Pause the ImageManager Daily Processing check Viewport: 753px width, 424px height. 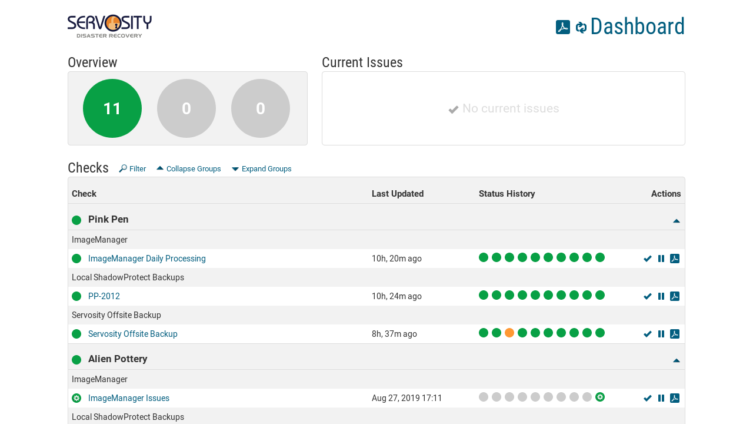(661, 259)
